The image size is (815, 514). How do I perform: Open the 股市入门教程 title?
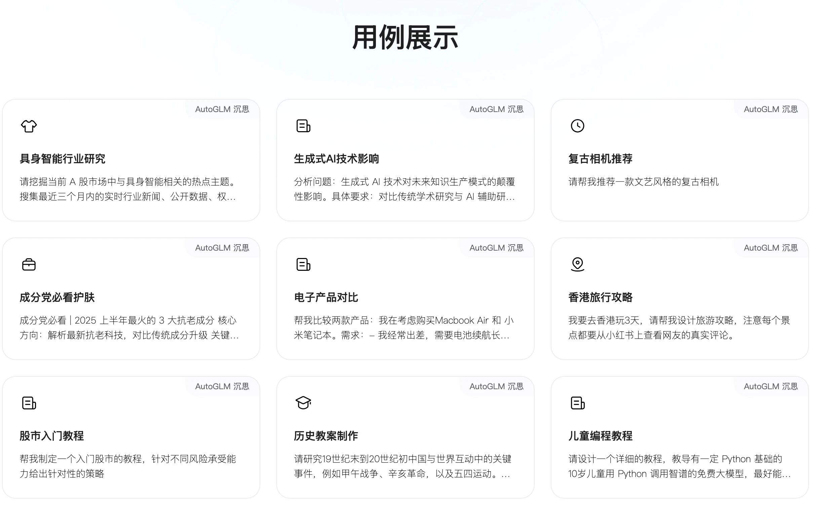click(x=52, y=436)
